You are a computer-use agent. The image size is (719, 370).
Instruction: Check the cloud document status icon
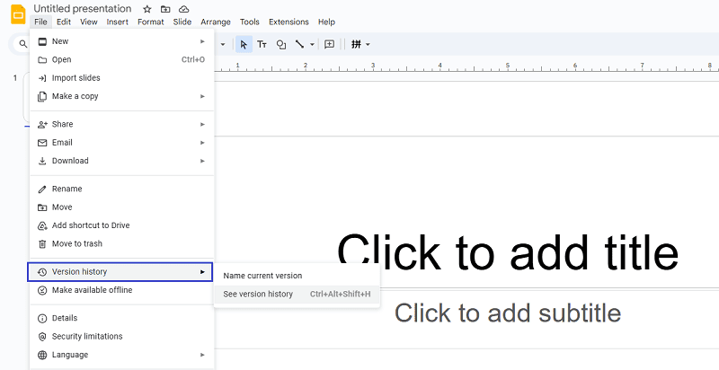pyautogui.click(x=183, y=9)
